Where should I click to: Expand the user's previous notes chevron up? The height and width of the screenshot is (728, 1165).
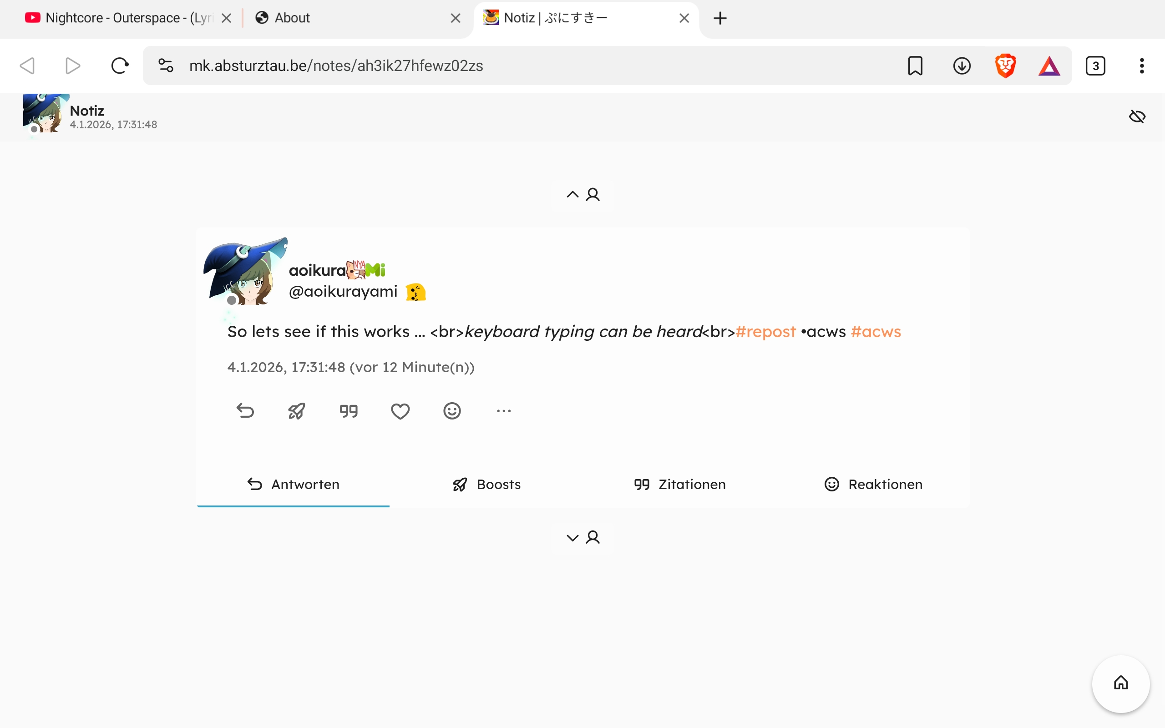(x=582, y=195)
